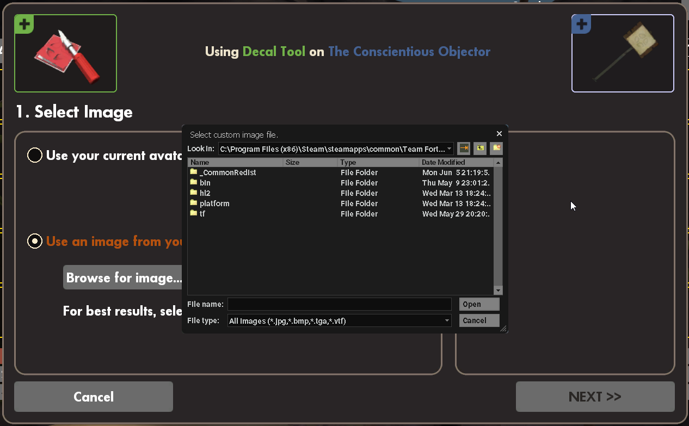Select the hl2 folder name

205,193
